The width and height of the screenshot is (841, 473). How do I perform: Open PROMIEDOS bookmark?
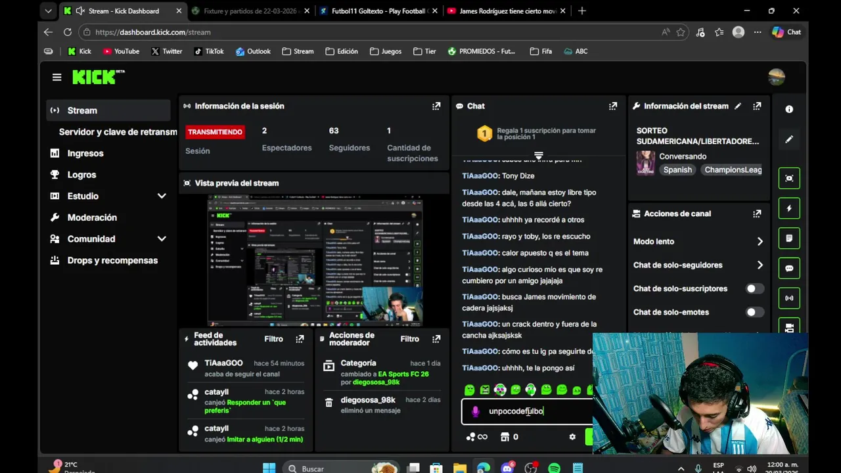coord(482,51)
